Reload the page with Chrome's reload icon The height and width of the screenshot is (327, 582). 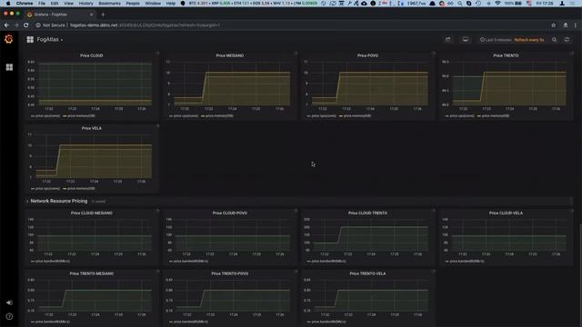26,25
